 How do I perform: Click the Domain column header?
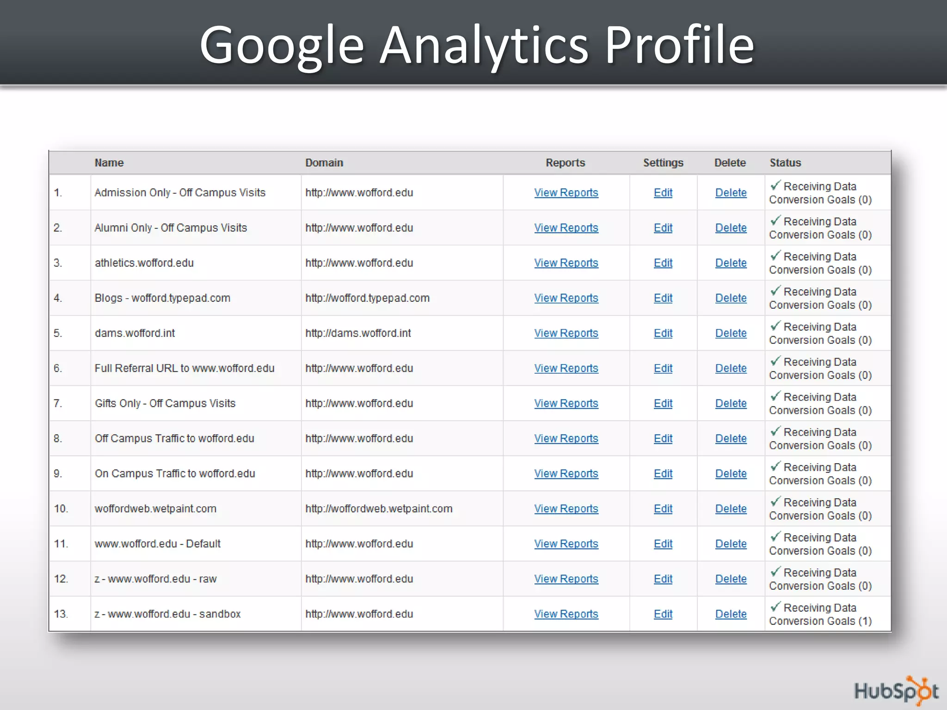[x=324, y=163]
